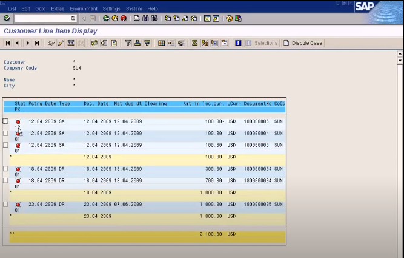Jump to the first item arrow
Image resolution: width=404 pixels, height=258 pixels.
(8, 43)
